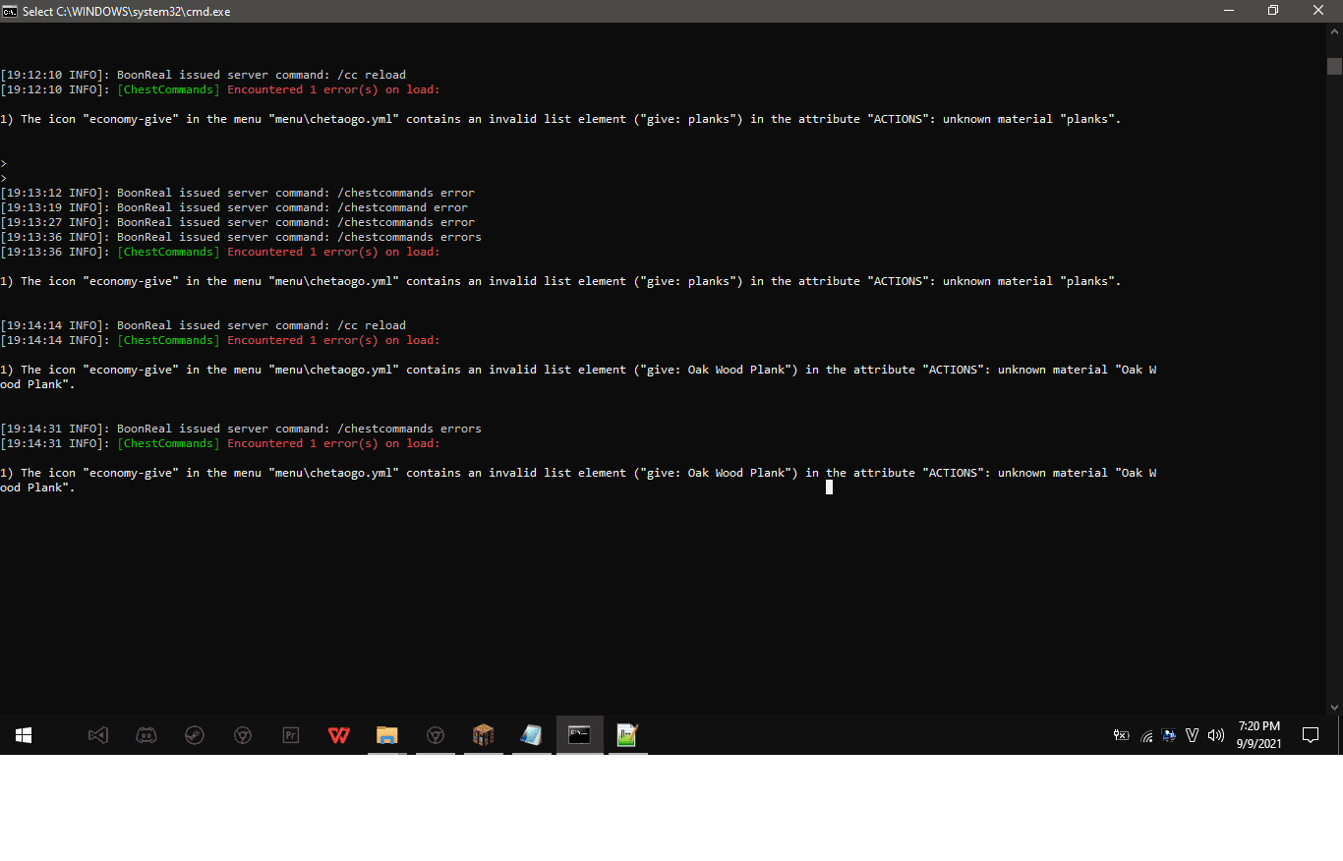Open Discord from the taskbar
Image resolution: width=1343 pixels, height=861 pixels.
click(146, 735)
